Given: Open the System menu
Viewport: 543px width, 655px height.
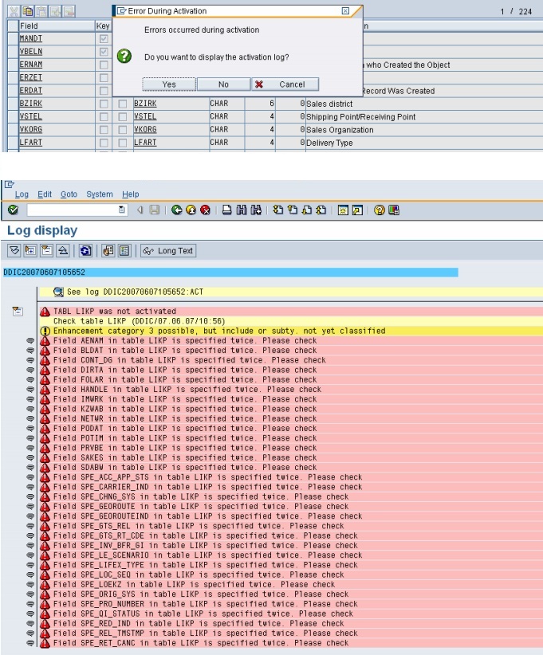Looking at the screenshot, I should pos(100,194).
